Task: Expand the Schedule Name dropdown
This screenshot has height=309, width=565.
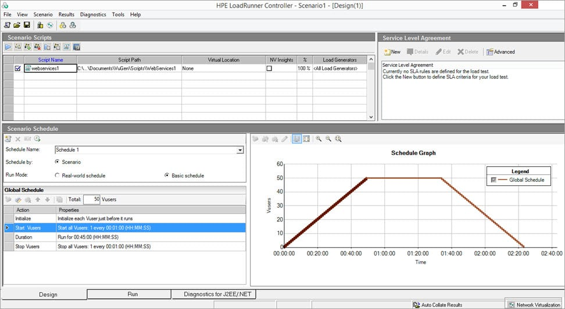Action: 240,150
